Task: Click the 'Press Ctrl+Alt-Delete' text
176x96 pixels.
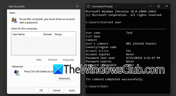Action: click(39, 71)
